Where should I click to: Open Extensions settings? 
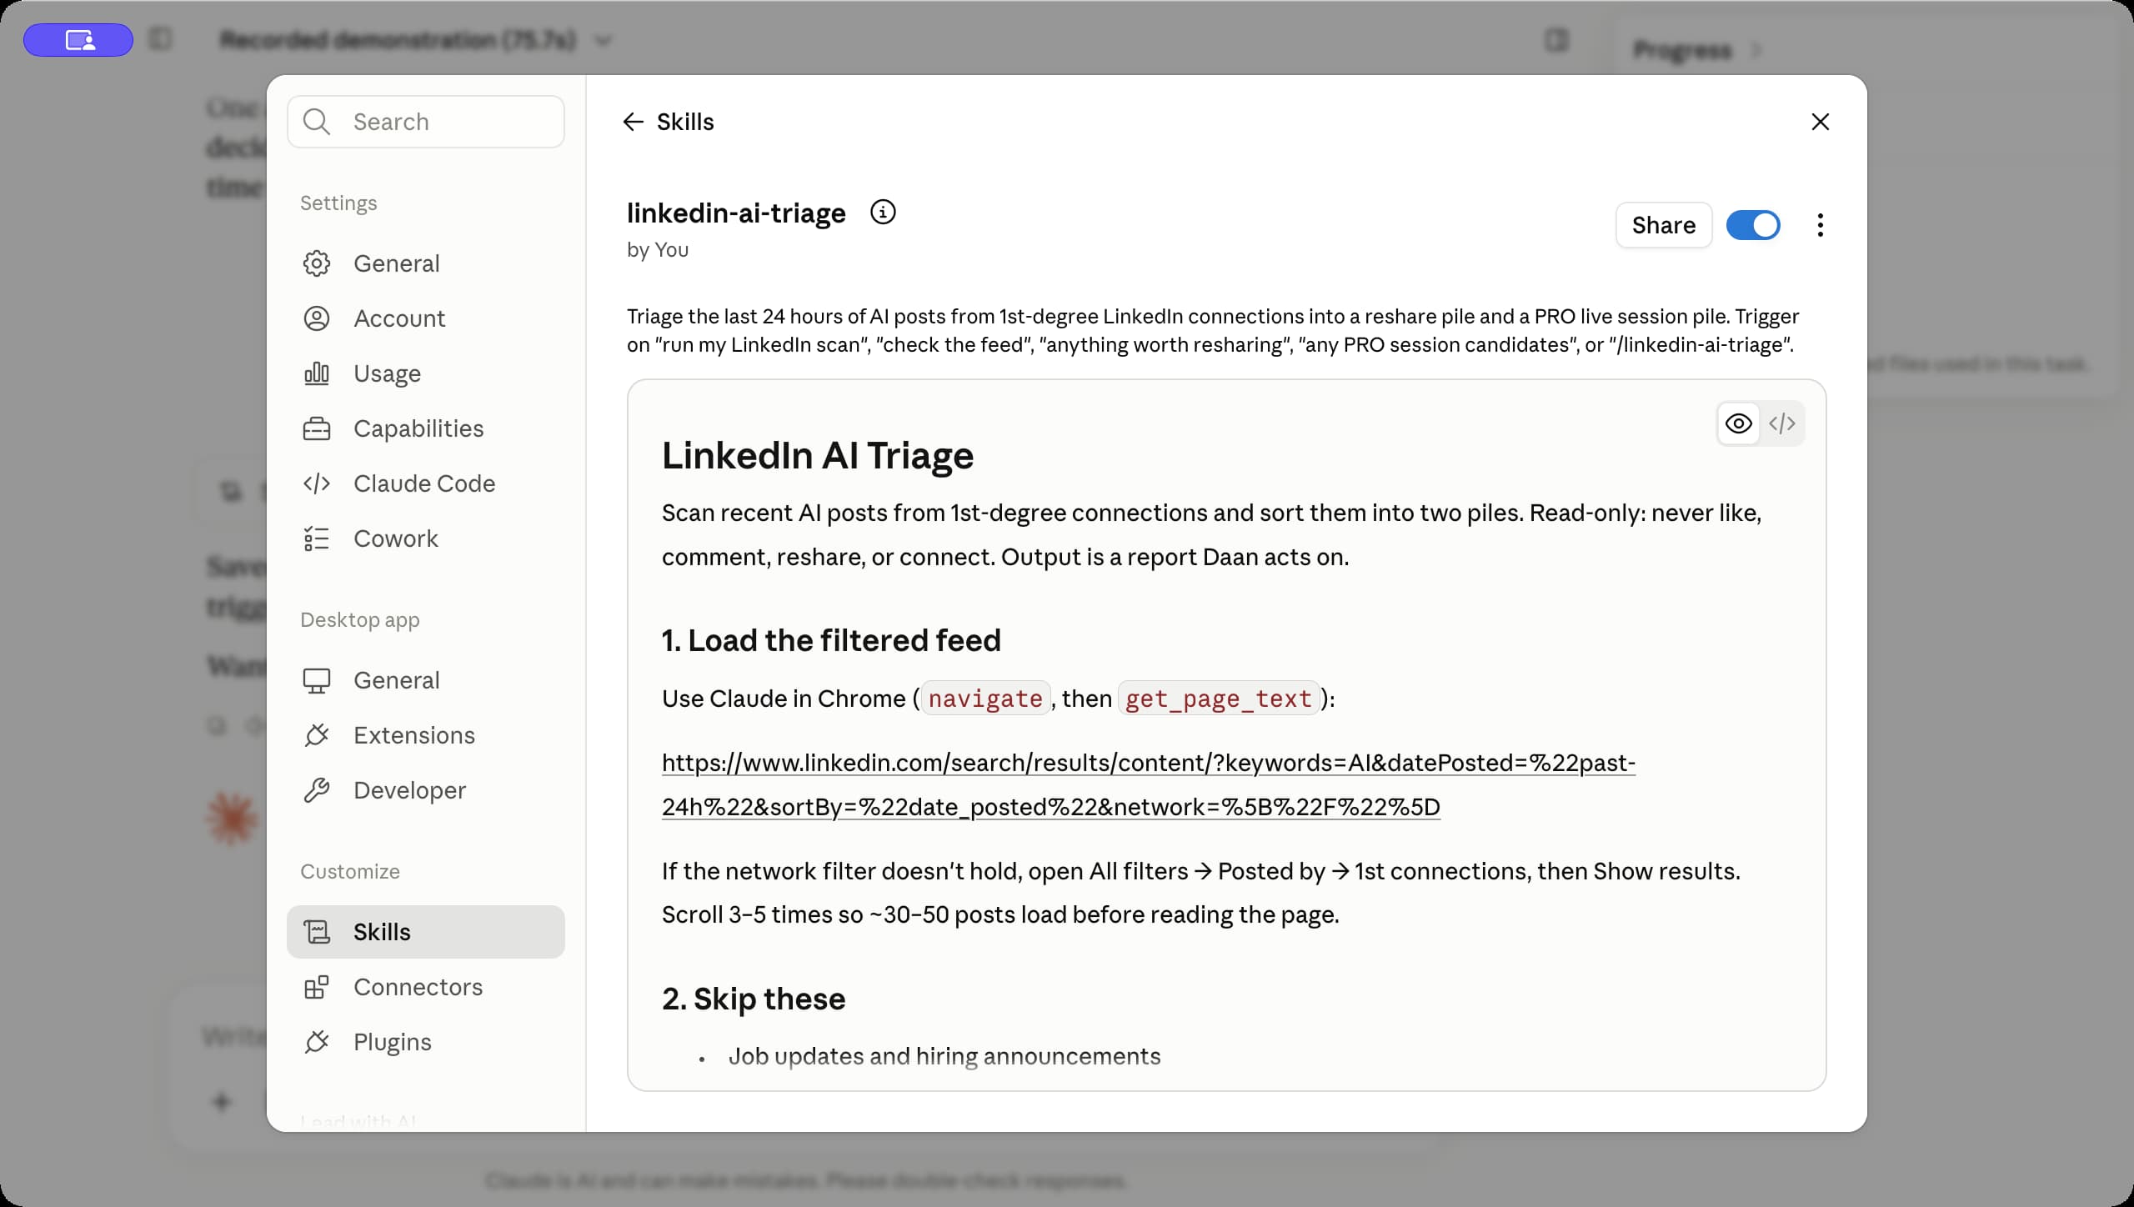pos(426,735)
